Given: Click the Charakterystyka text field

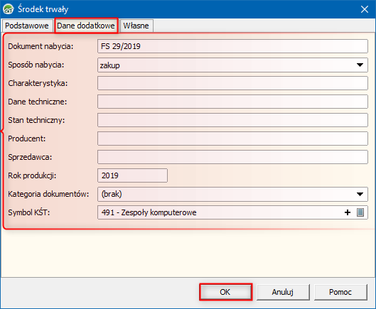Looking at the screenshot, I should coord(232,83).
